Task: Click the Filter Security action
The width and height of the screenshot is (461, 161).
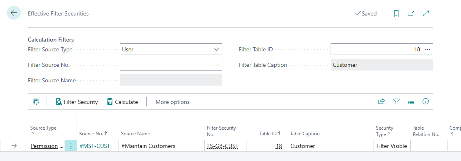Action: (x=77, y=102)
